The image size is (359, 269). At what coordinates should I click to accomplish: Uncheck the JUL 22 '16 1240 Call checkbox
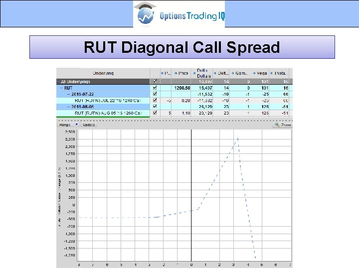(x=155, y=100)
